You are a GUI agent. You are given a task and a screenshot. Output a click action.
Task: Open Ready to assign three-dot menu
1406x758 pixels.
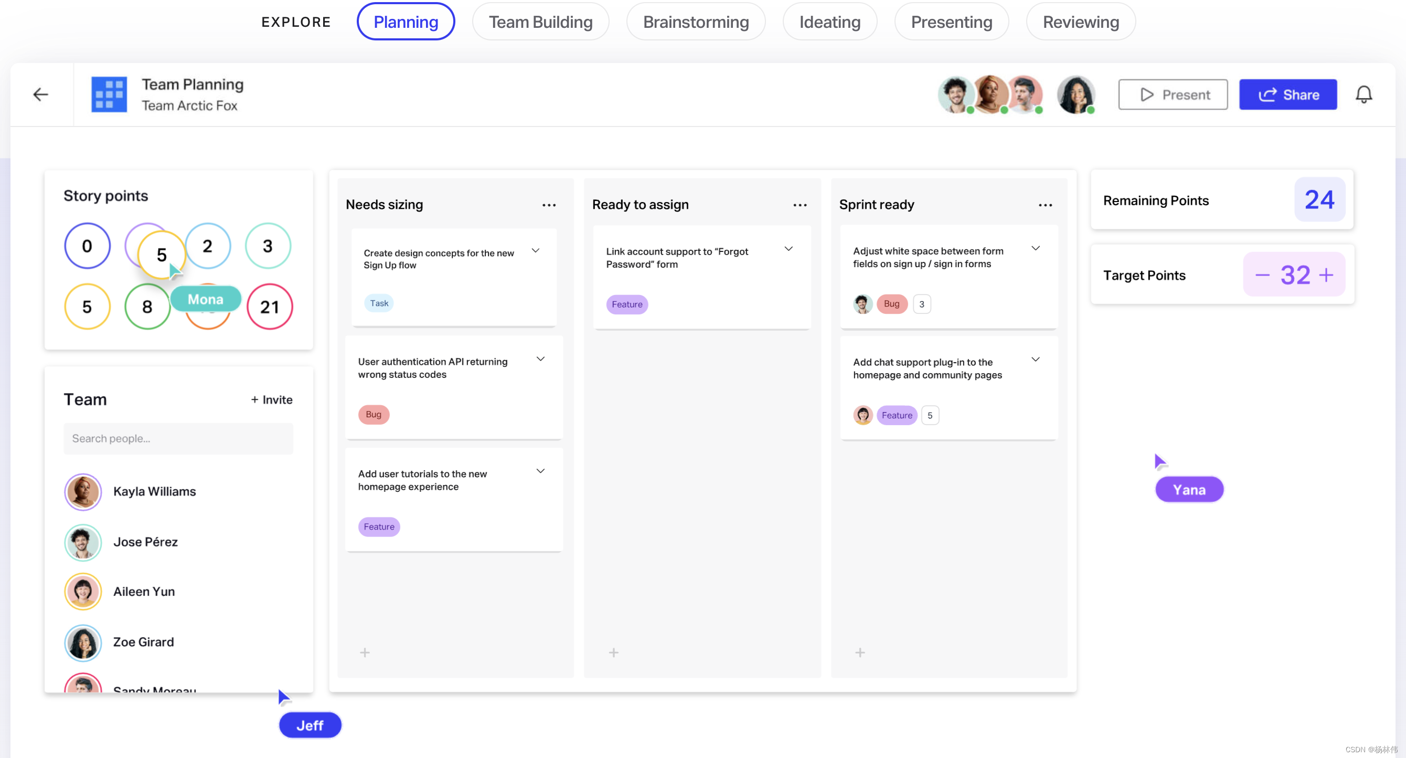coord(800,205)
